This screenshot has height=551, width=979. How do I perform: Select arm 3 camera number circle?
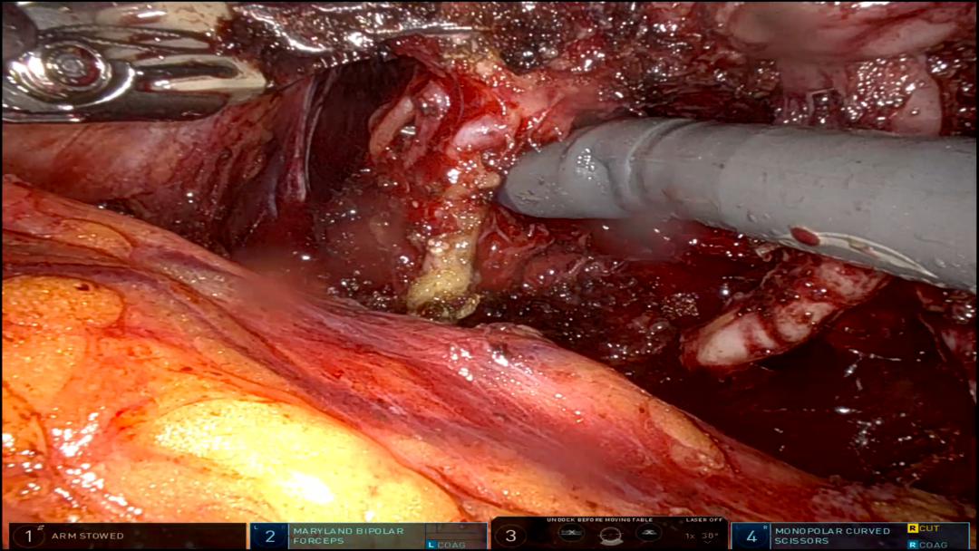pyautogui.click(x=510, y=536)
